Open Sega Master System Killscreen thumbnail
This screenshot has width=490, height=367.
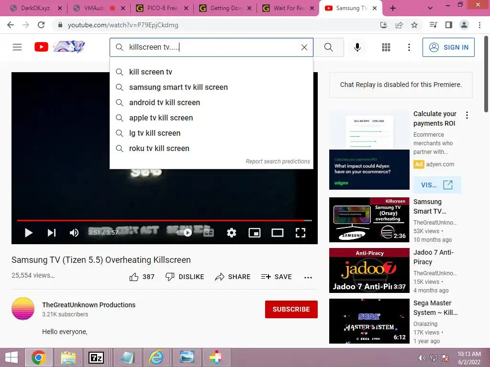[369, 321]
